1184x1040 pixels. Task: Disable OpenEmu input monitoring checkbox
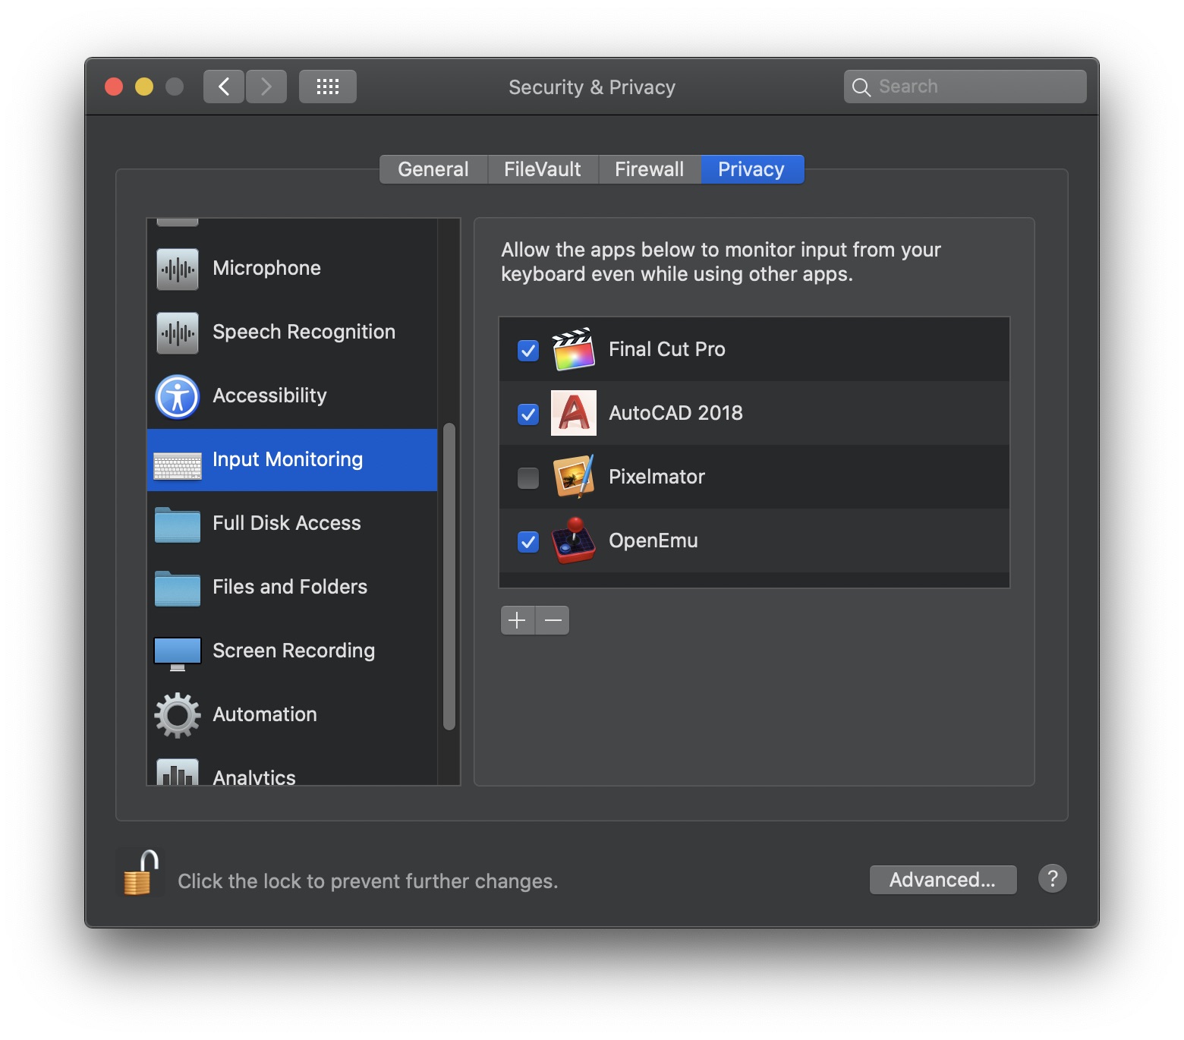pyautogui.click(x=528, y=542)
